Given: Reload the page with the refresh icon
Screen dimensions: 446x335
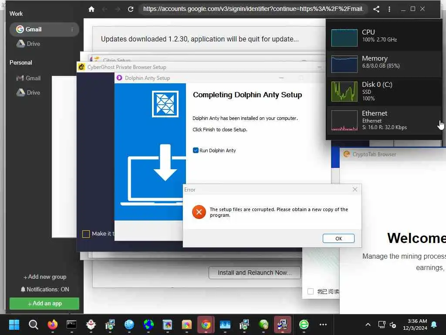Looking at the screenshot, I should tap(131, 9).
